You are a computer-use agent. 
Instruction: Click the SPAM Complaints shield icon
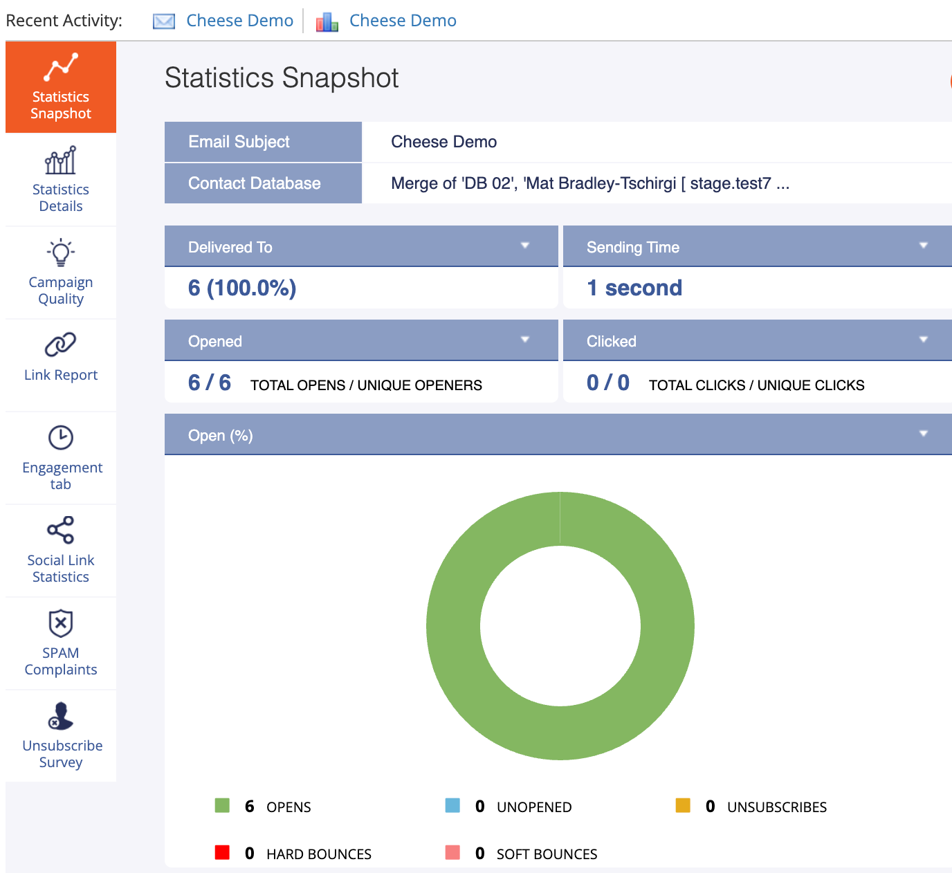coord(61,623)
